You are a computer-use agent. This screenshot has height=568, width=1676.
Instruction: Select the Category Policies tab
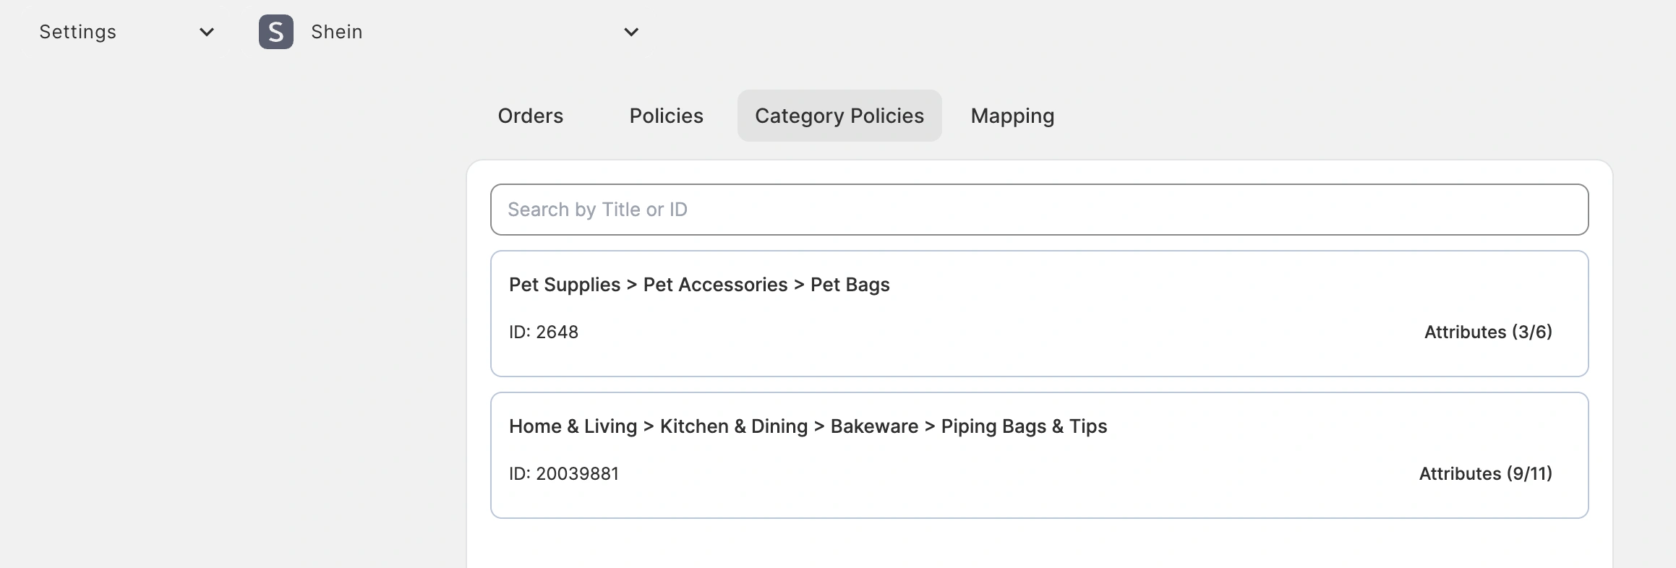tap(839, 116)
